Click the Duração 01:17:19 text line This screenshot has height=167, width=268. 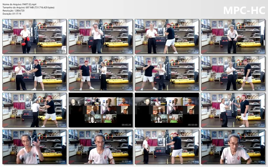[x=12, y=14]
